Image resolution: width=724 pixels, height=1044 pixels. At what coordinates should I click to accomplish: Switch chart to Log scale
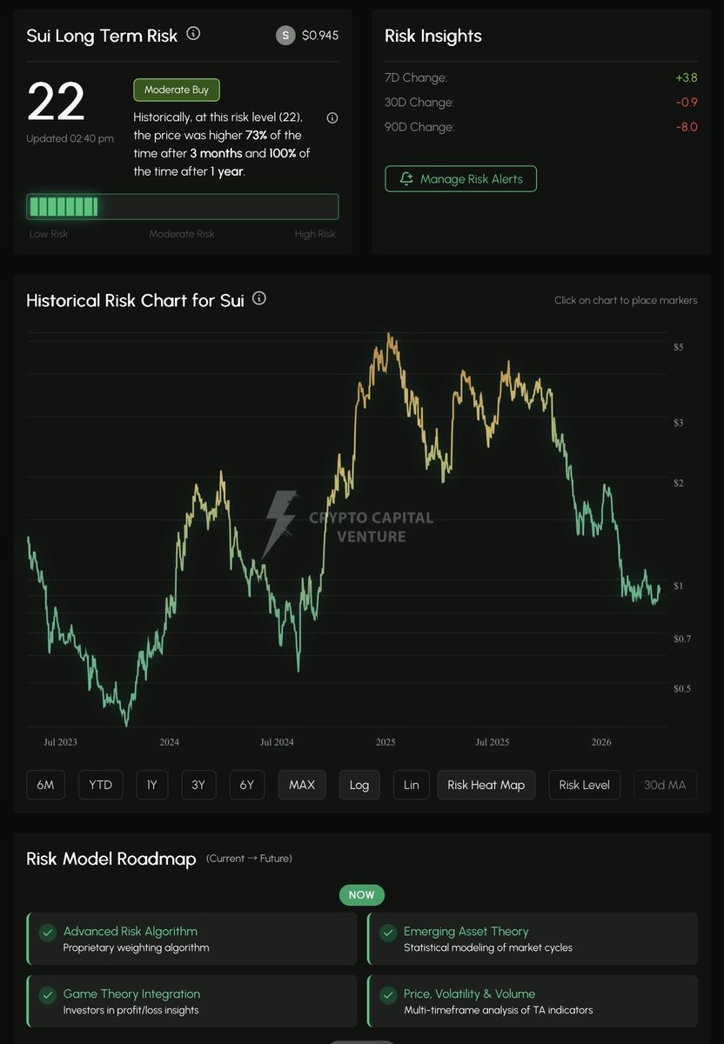tap(359, 785)
